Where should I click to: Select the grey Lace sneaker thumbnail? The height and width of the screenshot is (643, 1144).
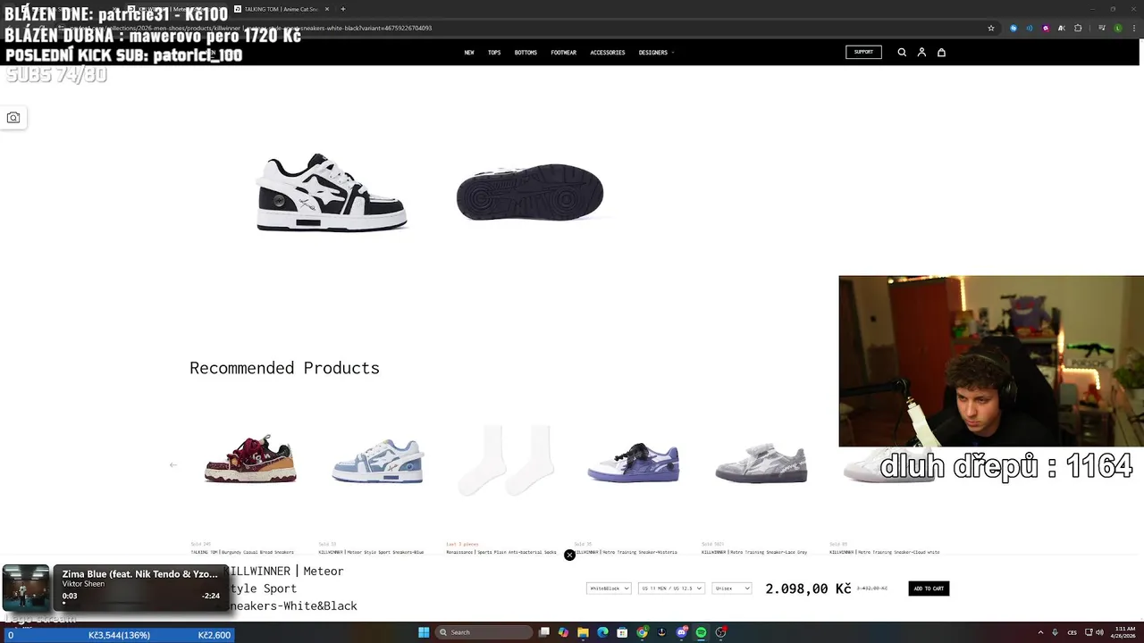pos(761,463)
